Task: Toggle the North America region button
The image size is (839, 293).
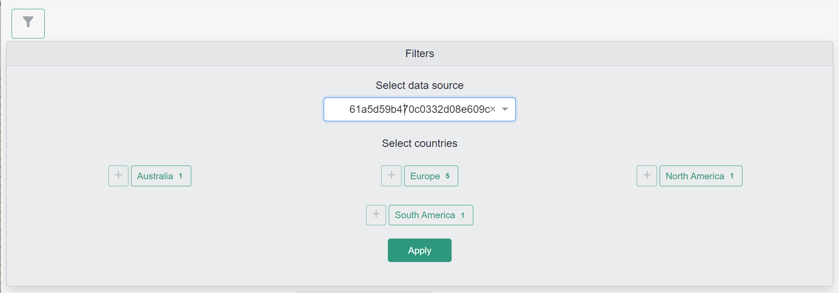Action: [694, 176]
